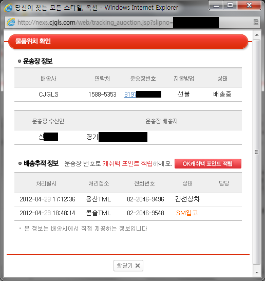Click the footnote 본 정보는 배송사에서 직접 제공하는 정보입니다
This screenshot has width=265, height=281.
pyautogui.click(x=86, y=229)
